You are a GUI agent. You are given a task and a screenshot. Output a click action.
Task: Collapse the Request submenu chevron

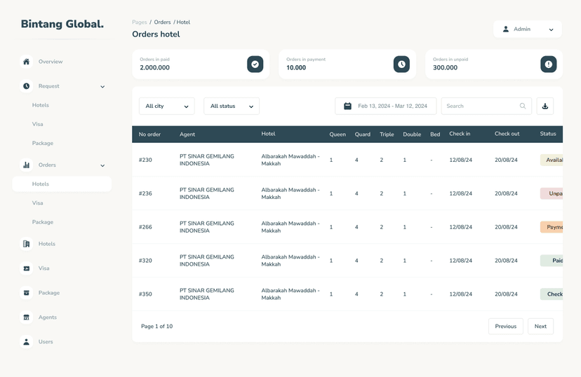(102, 87)
